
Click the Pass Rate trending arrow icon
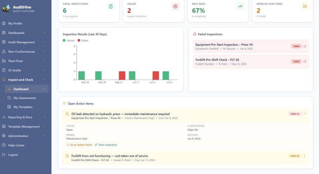[x=240, y=7]
